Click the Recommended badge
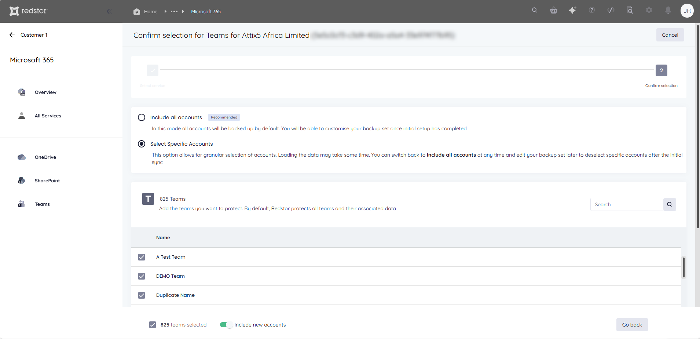The height and width of the screenshot is (339, 700). (224, 117)
